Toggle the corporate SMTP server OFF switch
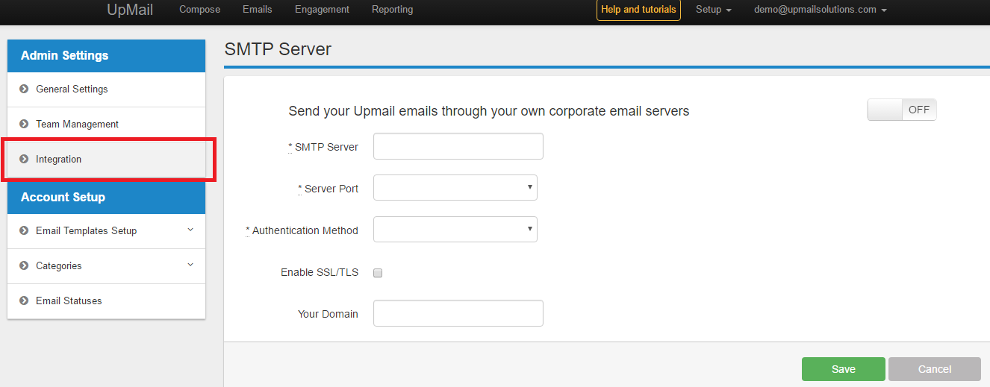 tap(901, 110)
